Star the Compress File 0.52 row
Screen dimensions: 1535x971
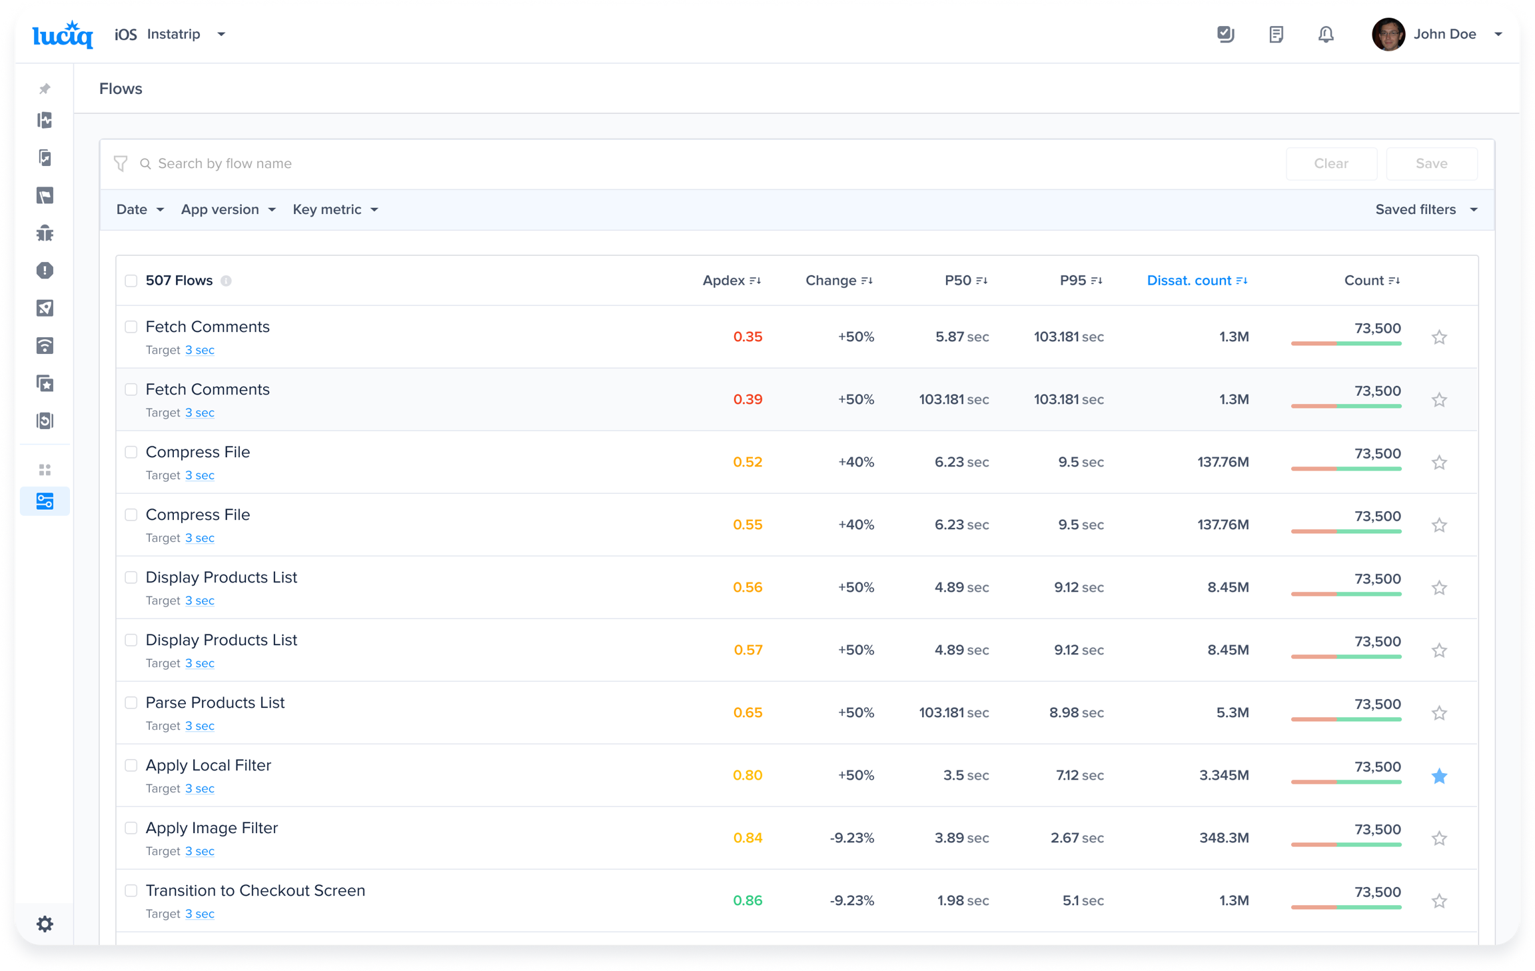pyautogui.click(x=1439, y=463)
